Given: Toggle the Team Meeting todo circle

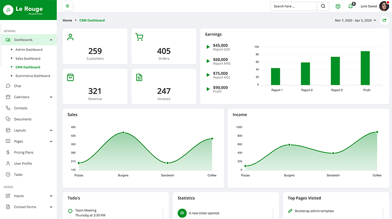Looking at the screenshot, I should [70, 211].
